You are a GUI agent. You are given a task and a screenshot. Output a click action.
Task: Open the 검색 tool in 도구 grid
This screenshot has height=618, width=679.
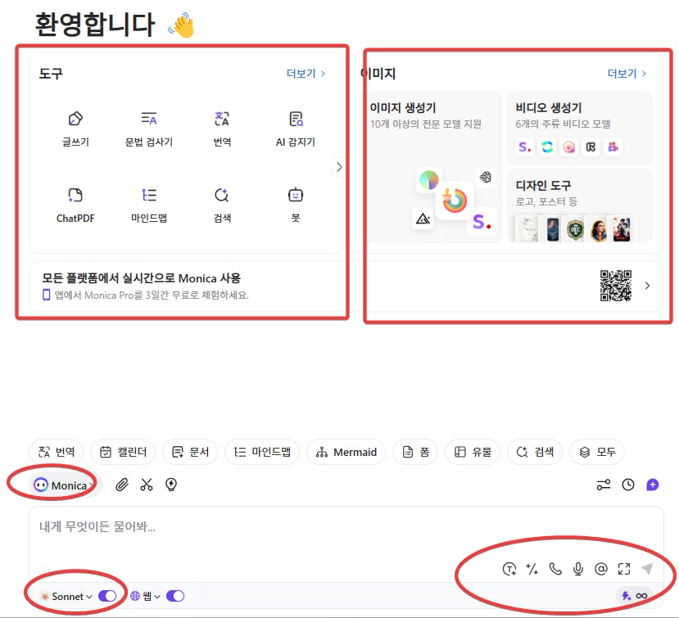click(x=222, y=205)
